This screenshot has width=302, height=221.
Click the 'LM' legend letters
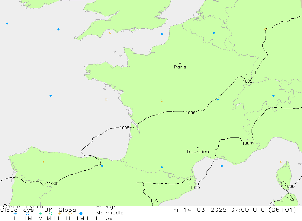[28, 219]
